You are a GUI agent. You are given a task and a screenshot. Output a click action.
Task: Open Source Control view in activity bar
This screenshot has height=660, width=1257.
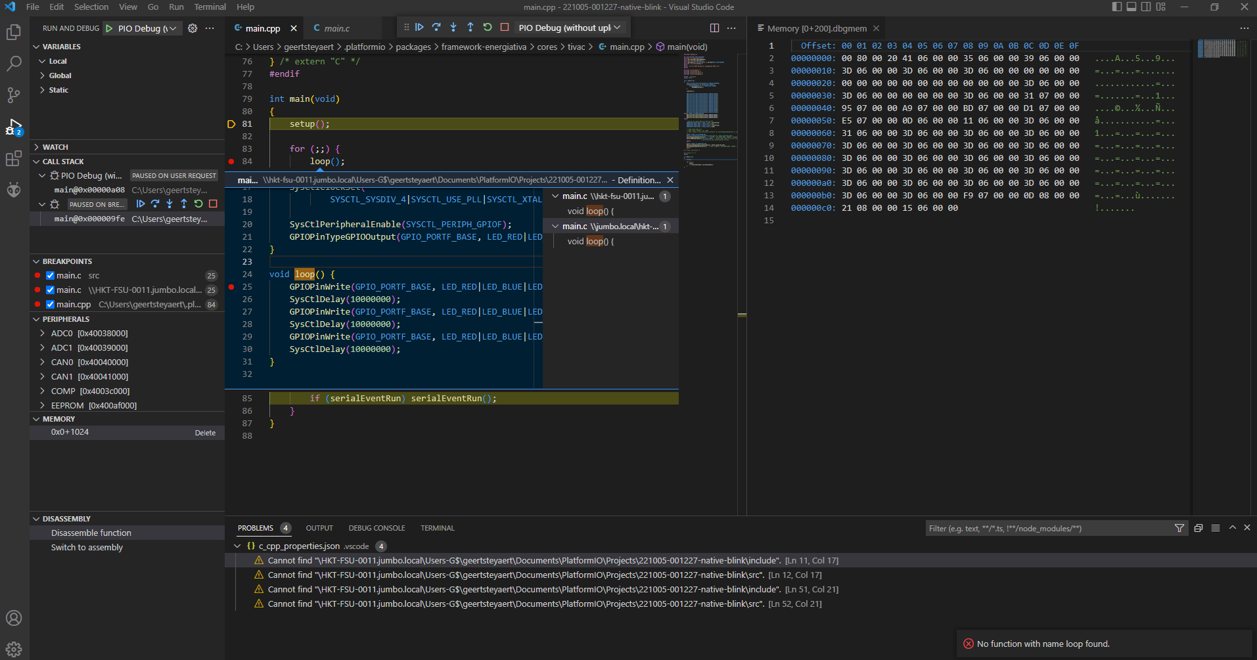[14, 95]
